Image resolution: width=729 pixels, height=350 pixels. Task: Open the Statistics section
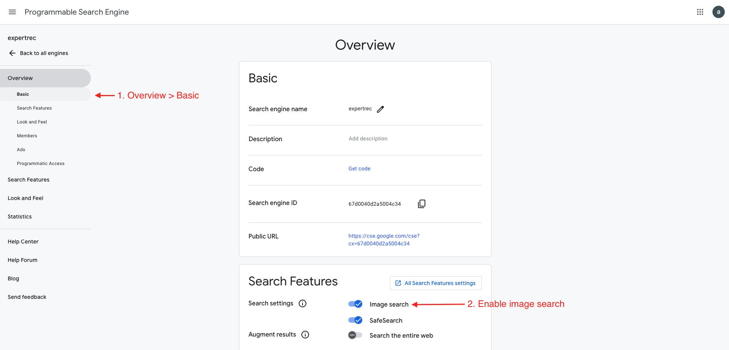19,217
